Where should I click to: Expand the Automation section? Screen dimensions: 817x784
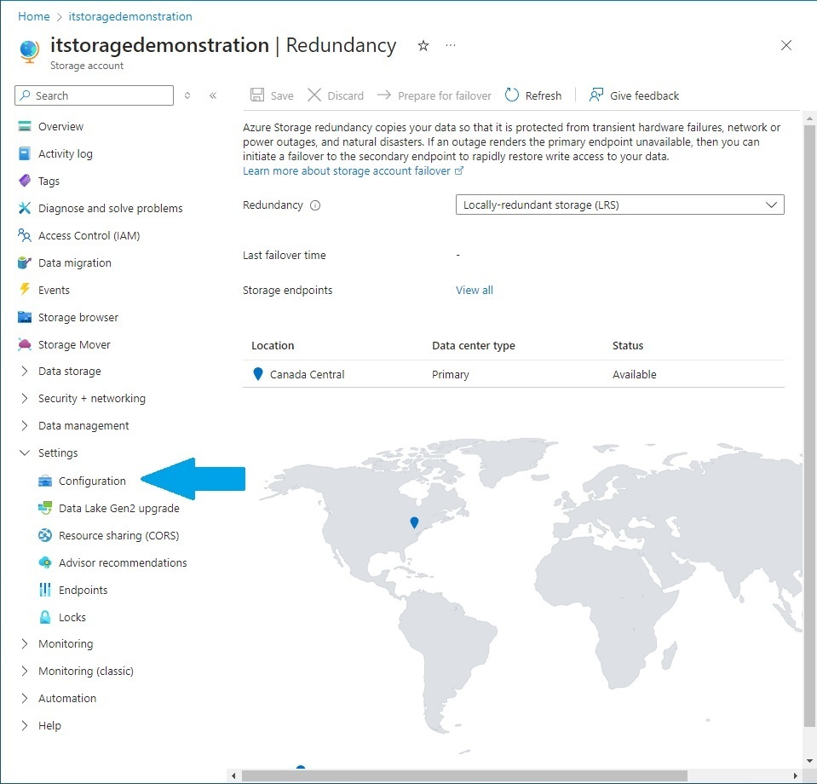coord(25,698)
